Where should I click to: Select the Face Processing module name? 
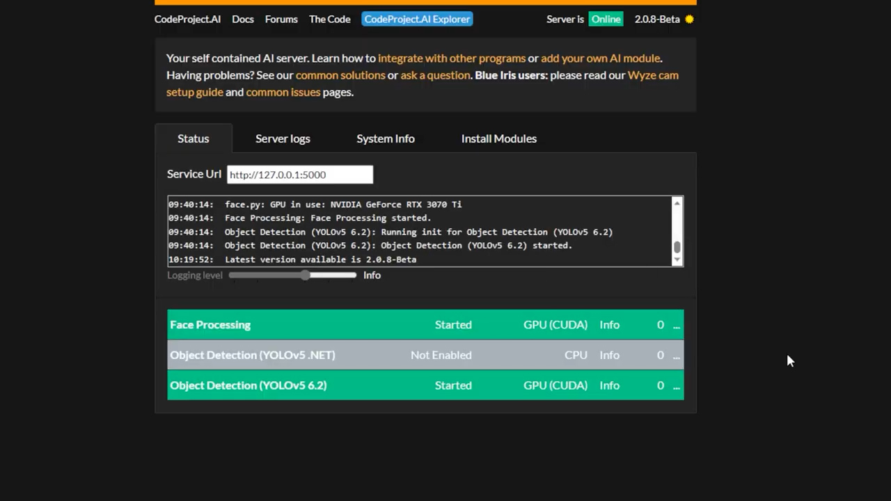pos(210,325)
